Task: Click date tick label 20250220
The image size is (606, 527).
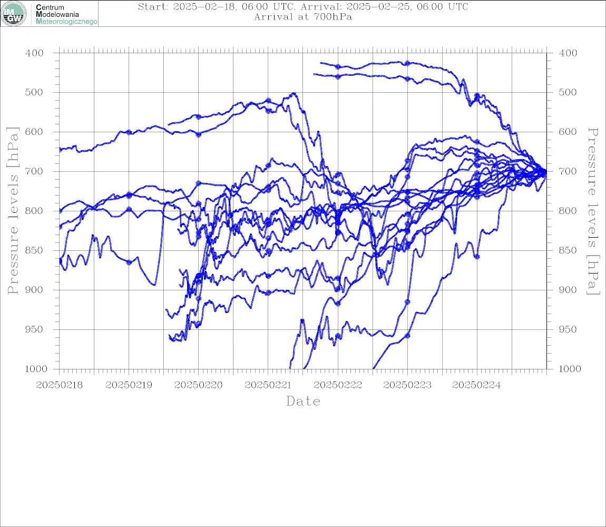Action: [x=198, y=385]
